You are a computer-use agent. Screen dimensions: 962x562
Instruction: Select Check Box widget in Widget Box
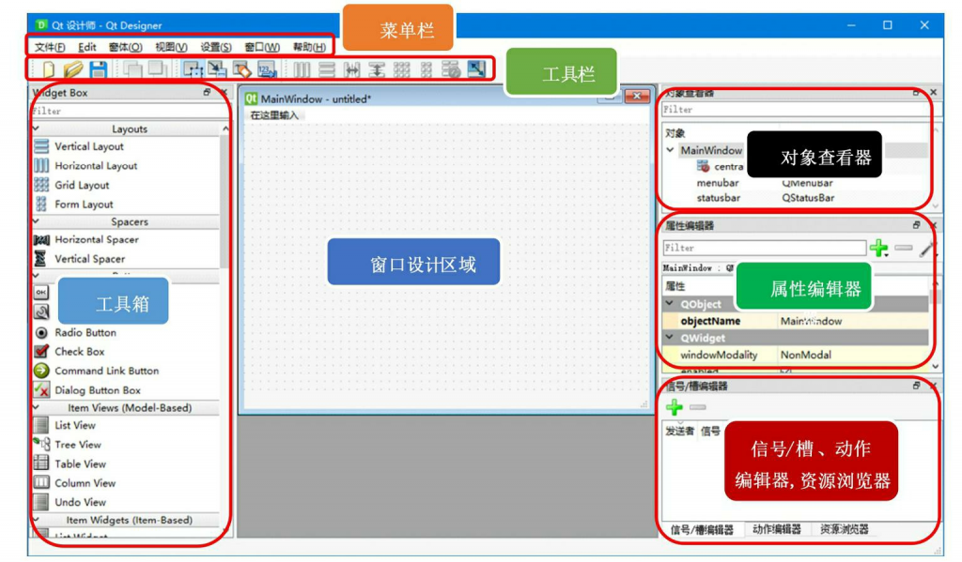(79, 352)
